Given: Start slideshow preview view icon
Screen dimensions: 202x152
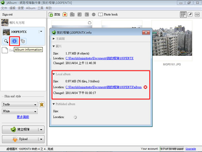Looking at the screenshot, I should click(x=197, y=15).
